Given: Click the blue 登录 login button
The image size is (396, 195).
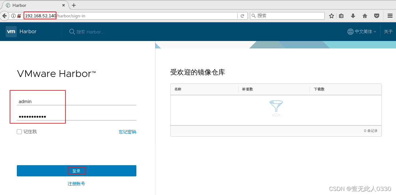Looking at the screenshot, I should pos(77,171).
